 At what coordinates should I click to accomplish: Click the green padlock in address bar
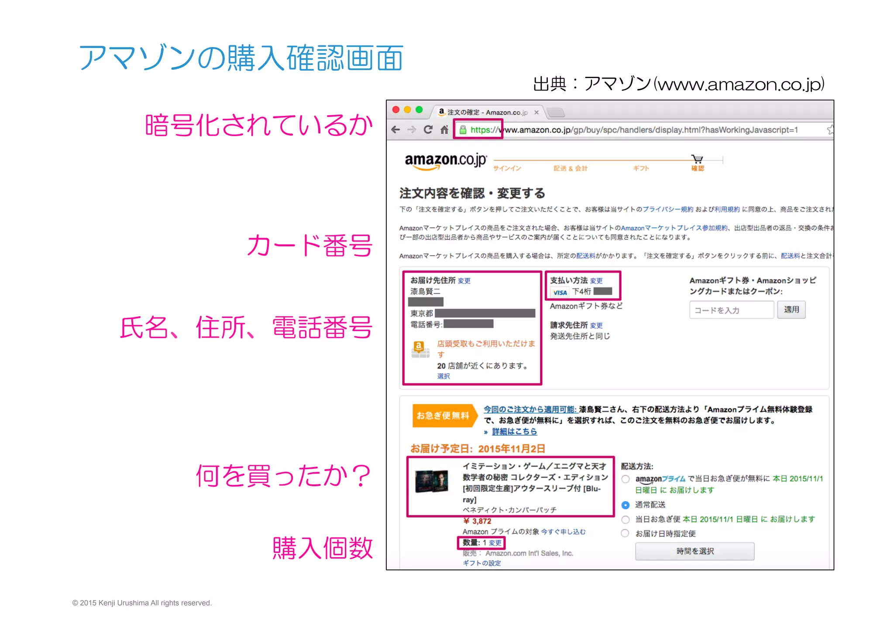coord(463,130)
